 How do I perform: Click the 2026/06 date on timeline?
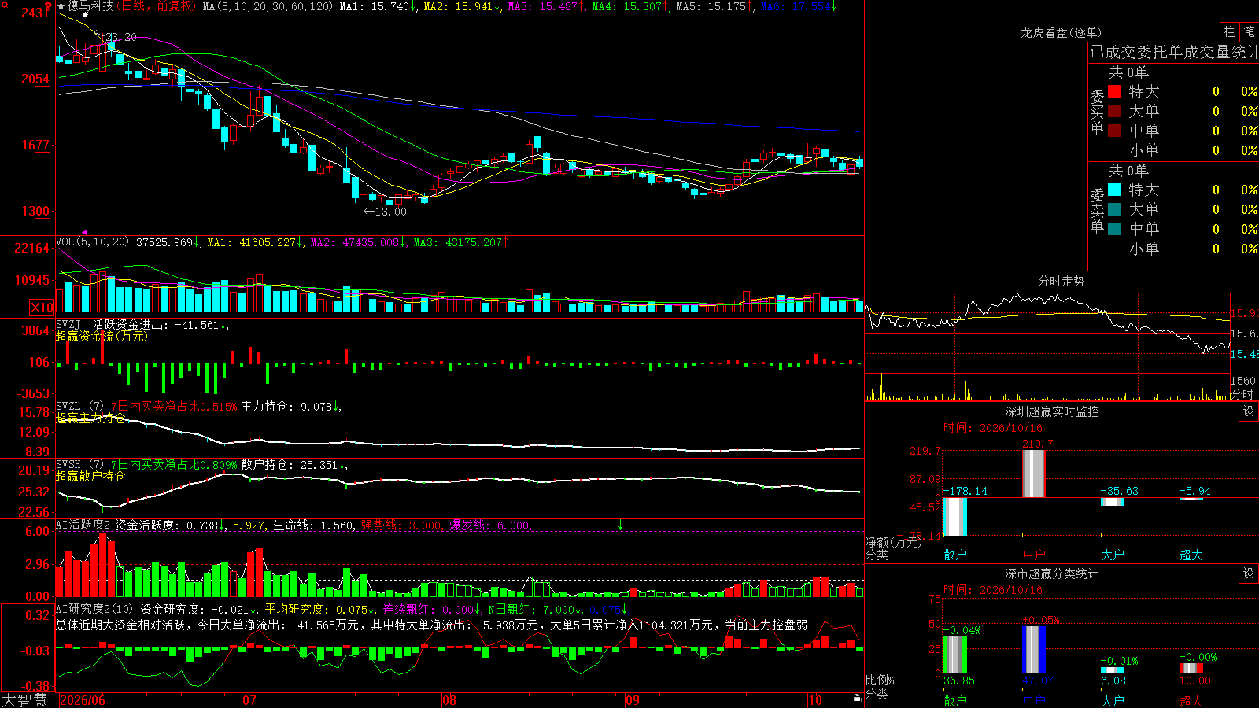click(83, 700)
